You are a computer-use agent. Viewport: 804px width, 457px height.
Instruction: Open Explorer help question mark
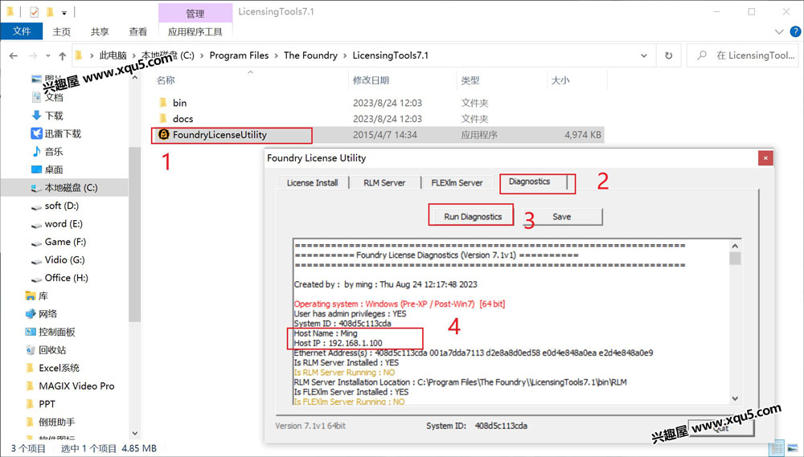click(x=795, y=32)
